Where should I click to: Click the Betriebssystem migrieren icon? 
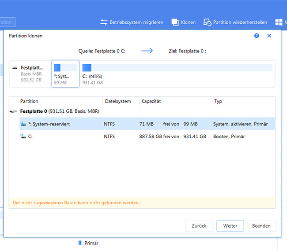[x=104, y=22]
